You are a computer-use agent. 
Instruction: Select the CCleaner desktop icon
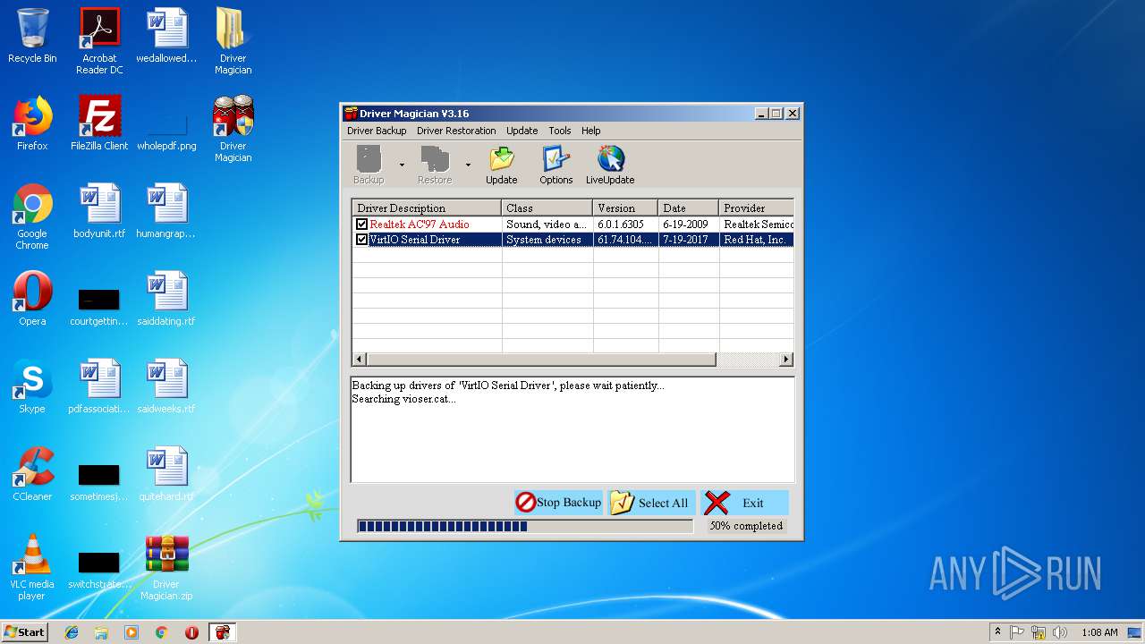tap(32, 474)
